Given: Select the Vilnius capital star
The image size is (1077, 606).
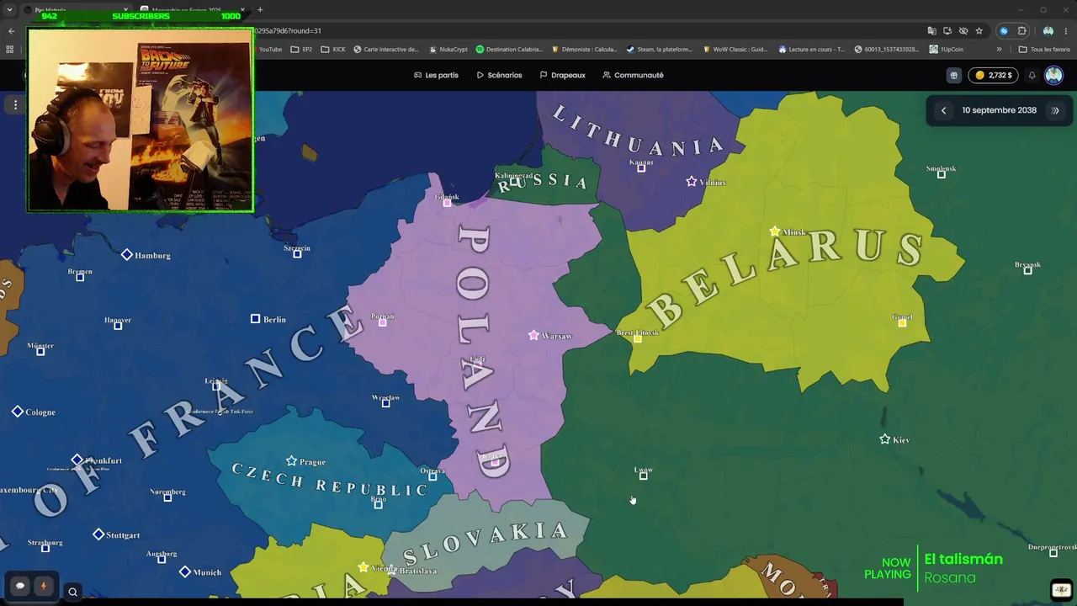Looking at the screenshot, I should pos(692,182).
